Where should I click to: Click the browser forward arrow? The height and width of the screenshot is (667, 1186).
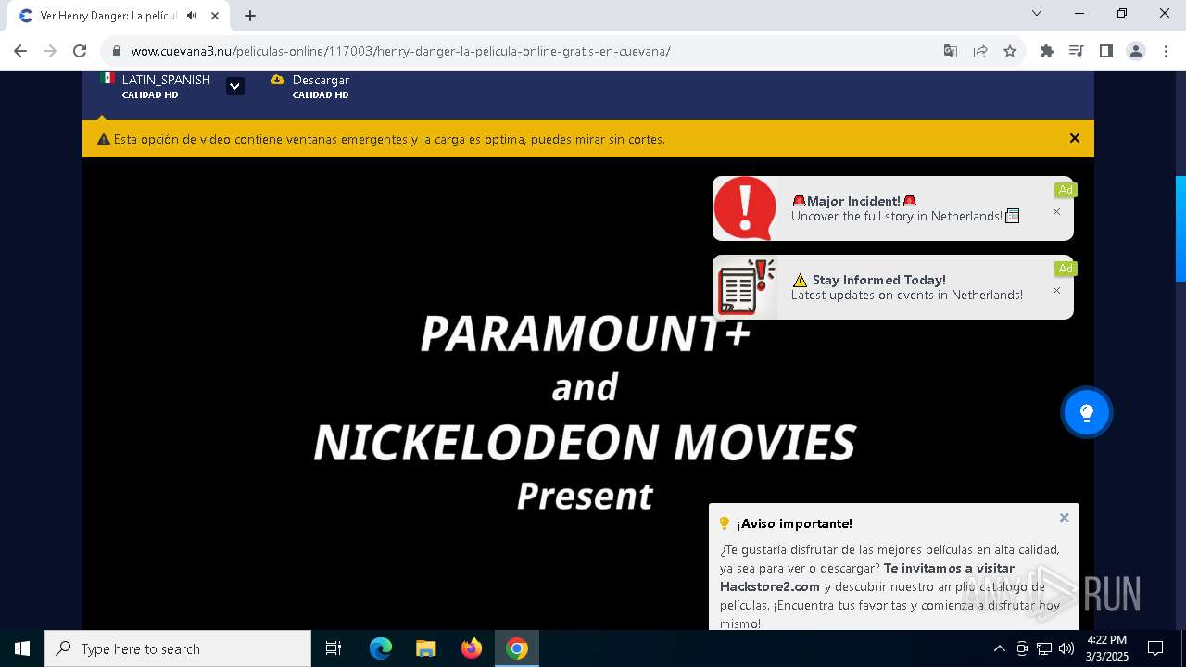[x=50, y=51]
